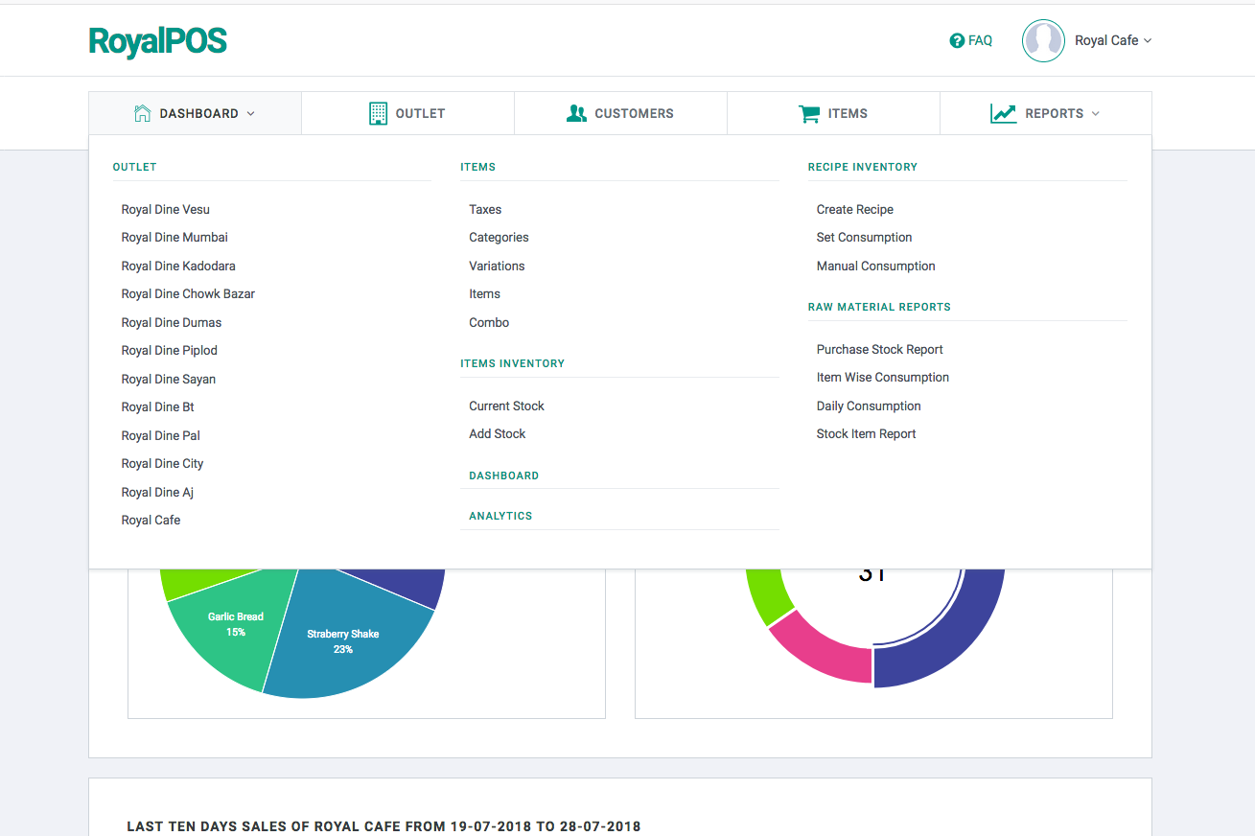Open the Royal Cafe profile avatar
The width and height of the screenshot is (1255, 836).
(1043, 40)
